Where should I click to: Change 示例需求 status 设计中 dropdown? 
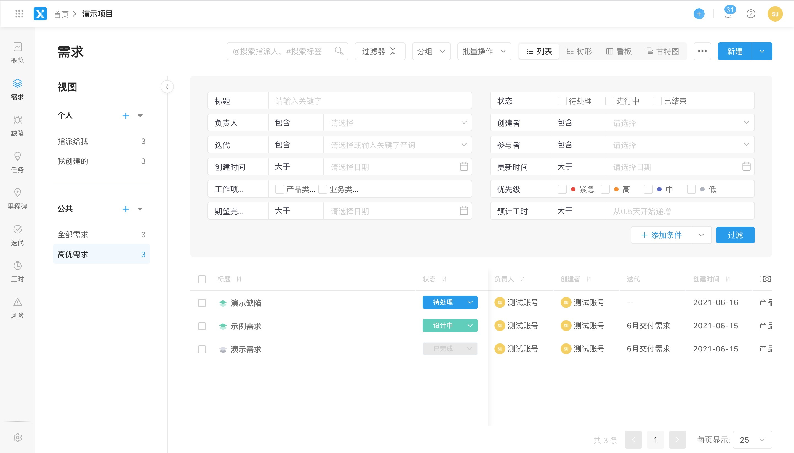point(450,326)
